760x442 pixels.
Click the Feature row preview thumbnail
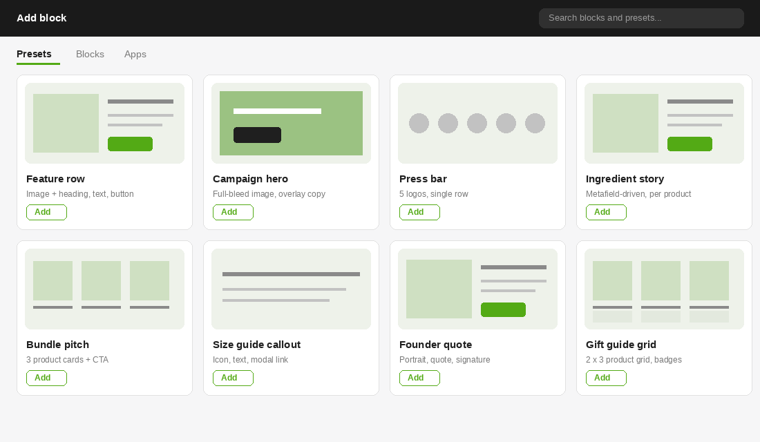click(x=105, y=123)
